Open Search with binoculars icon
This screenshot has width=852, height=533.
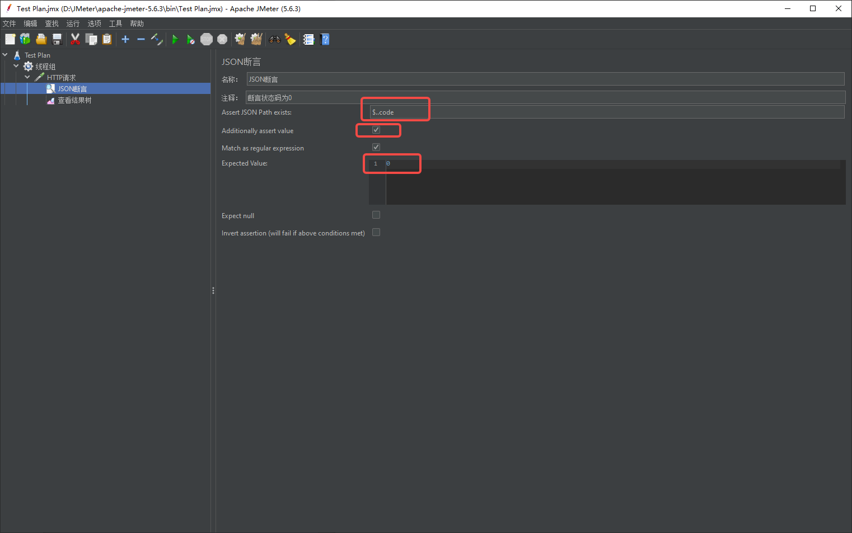[x=274, y=39]
